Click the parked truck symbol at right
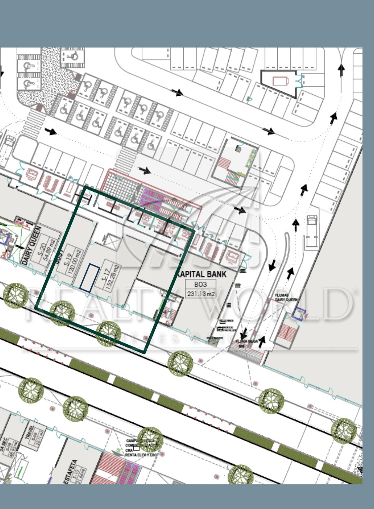Screen dimensions: 374x509 point(311,231)
